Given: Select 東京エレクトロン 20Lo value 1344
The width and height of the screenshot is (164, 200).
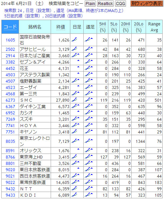Looking at the screenshot, I should tap(140, 141).
